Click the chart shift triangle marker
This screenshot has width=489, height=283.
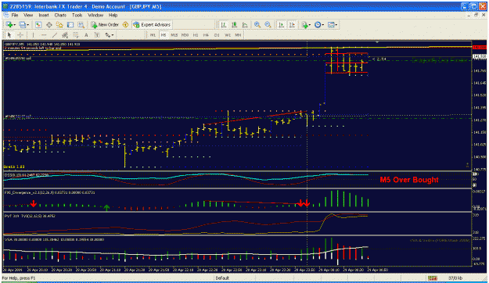[x=377, y=41]
